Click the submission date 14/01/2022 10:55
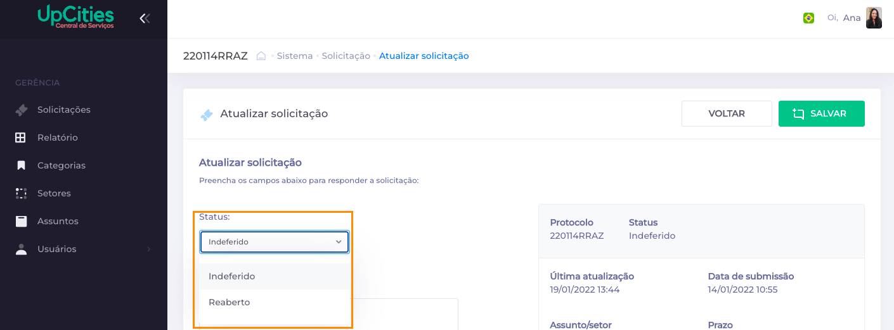Viewport: 894px width, 330px height. [x=742, y=289]
